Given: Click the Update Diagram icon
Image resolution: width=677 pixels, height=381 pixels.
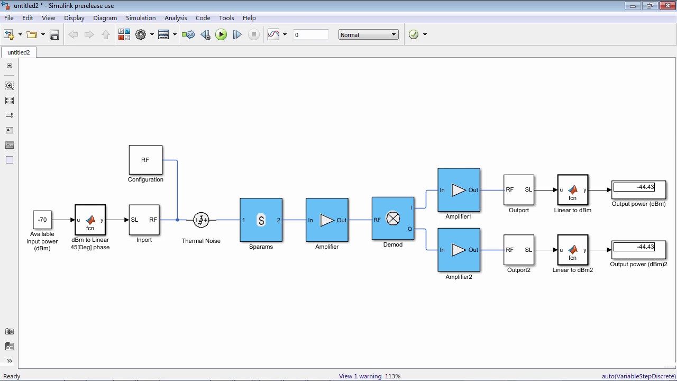Looking at the screenshot, I should 188,34.
